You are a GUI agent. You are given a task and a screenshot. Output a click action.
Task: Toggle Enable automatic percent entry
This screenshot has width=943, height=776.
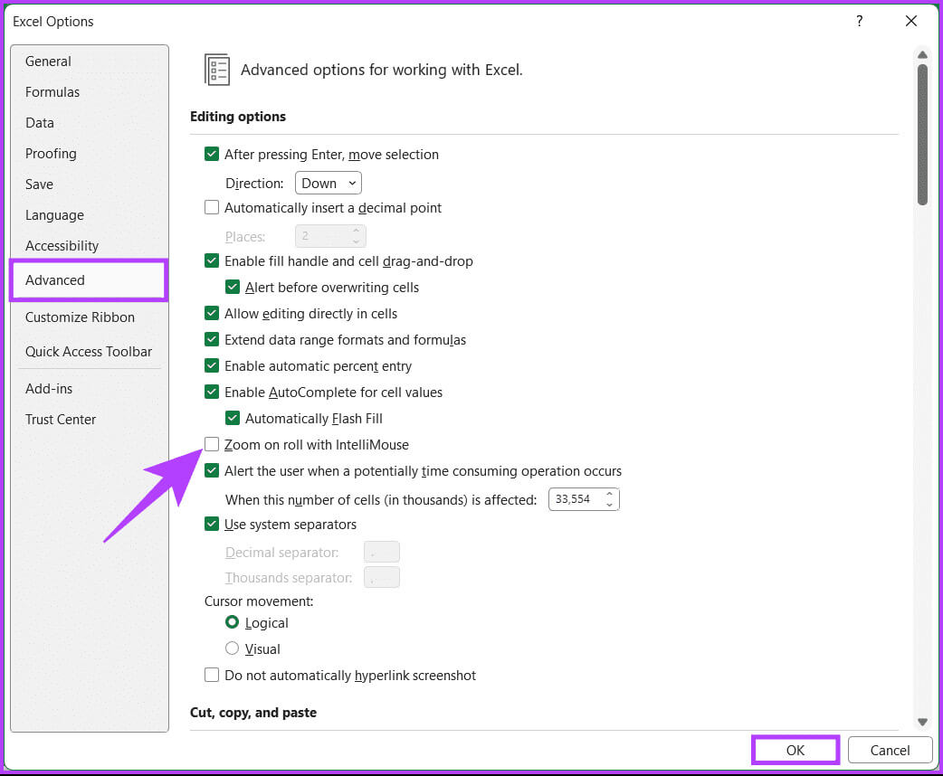212,365
